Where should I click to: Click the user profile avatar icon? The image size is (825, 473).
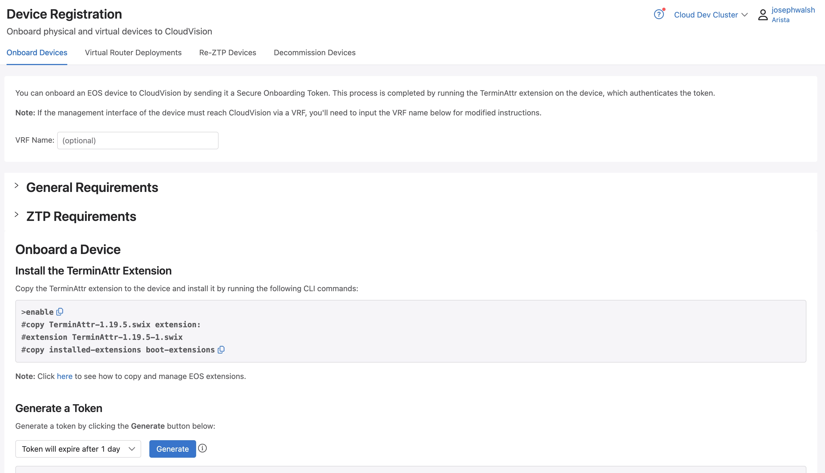pos(763,14)
